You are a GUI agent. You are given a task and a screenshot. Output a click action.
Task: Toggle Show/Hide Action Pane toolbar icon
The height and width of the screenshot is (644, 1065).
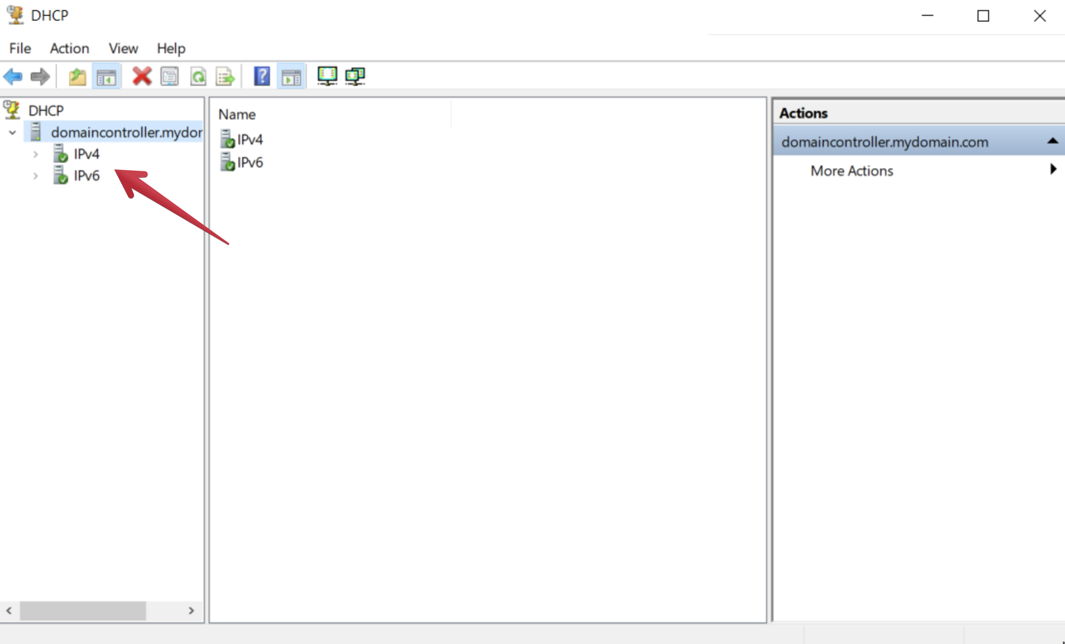(x=291, y=76)
